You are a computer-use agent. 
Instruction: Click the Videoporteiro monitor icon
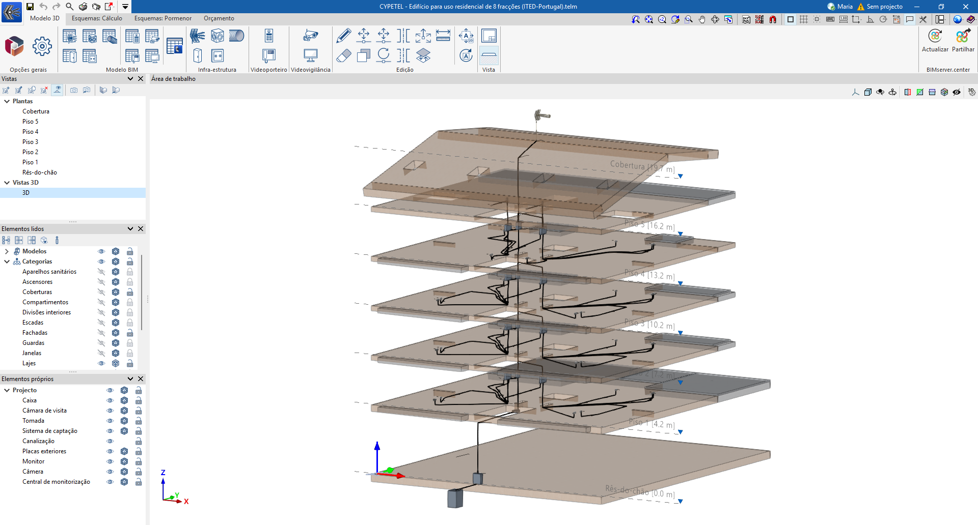268,55
